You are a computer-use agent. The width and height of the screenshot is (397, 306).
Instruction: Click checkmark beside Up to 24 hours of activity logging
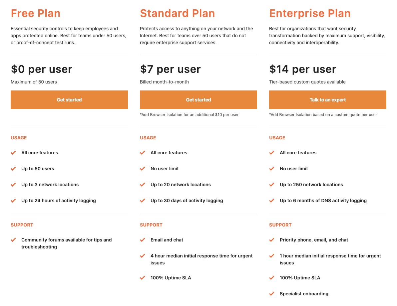click(x=13, y=201)
